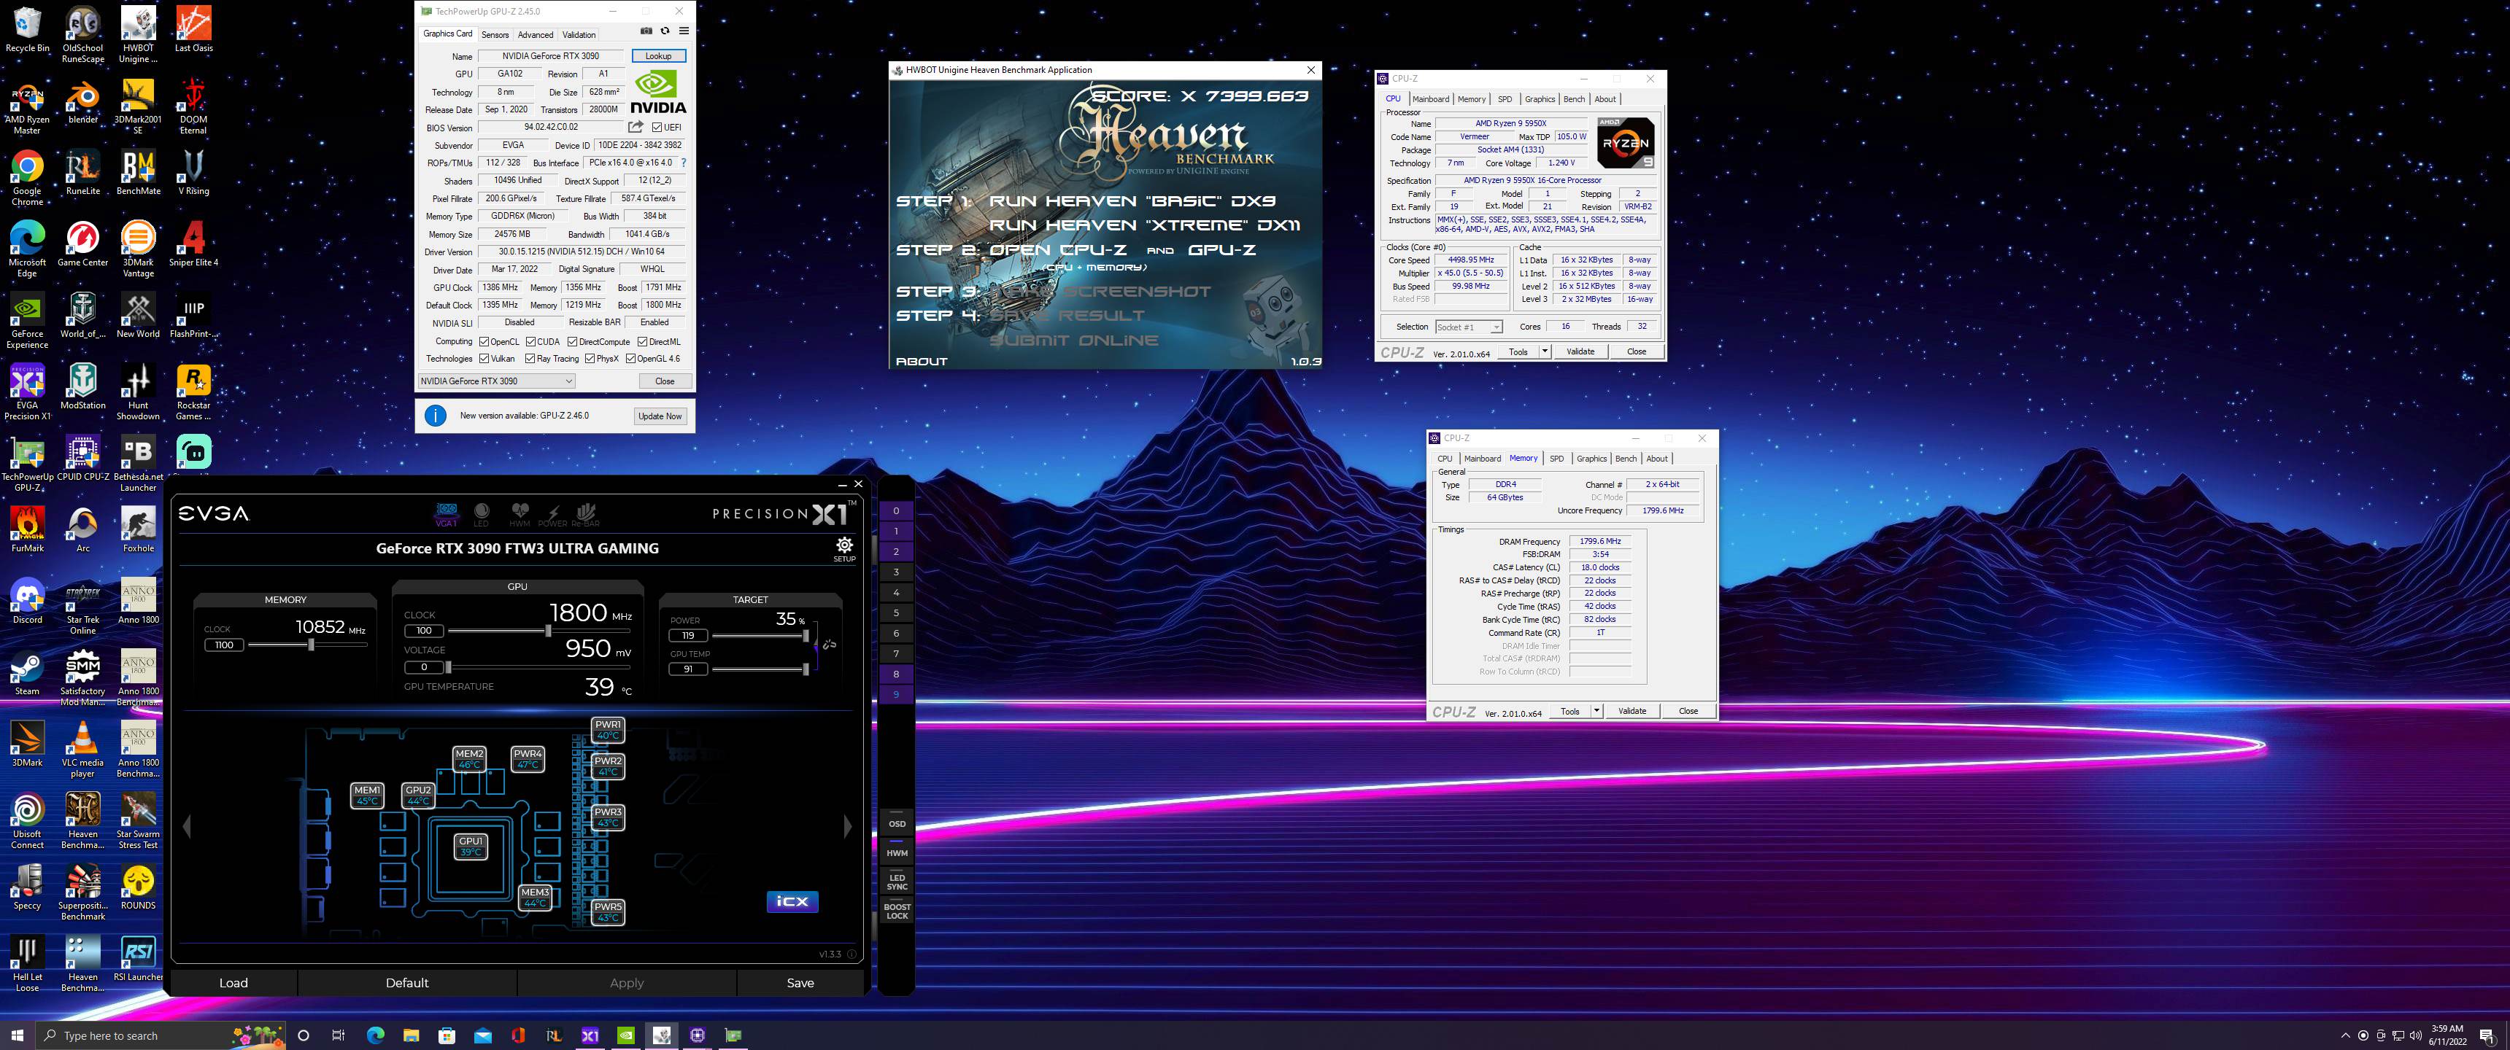Toggle OSD in Precision X1 sidebar
The image size is (2510, 1050).
[897, 823]
